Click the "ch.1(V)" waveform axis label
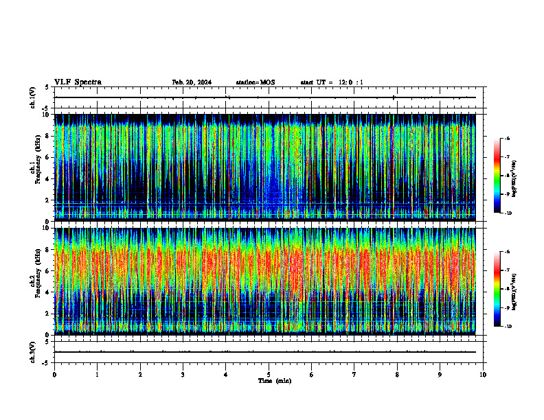 [x=33, y=97]
